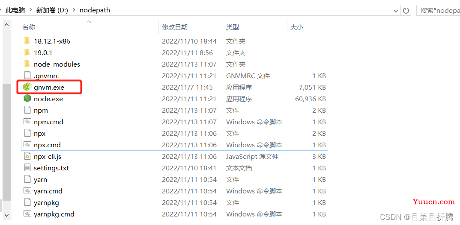This screenshot has height=225, width=460.
Task: Click the .gnvmrc file name
Action: (46, 76)
